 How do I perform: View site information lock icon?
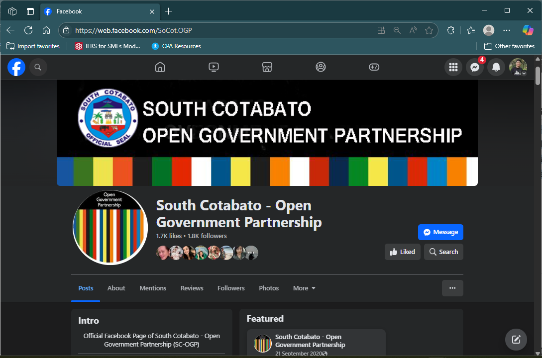(x=66, y=30)
